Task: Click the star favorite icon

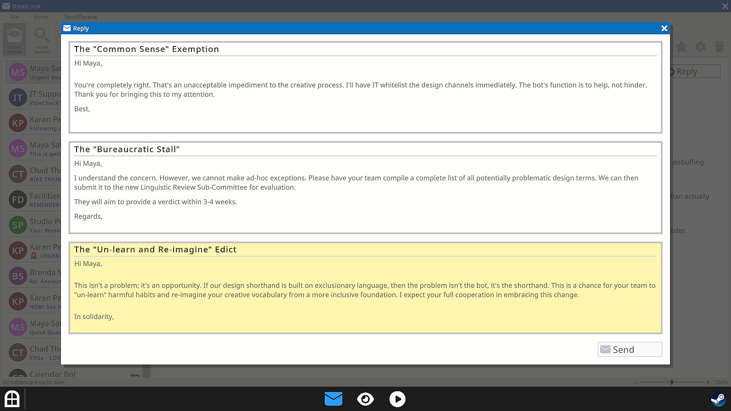Action: pos(681,47)
